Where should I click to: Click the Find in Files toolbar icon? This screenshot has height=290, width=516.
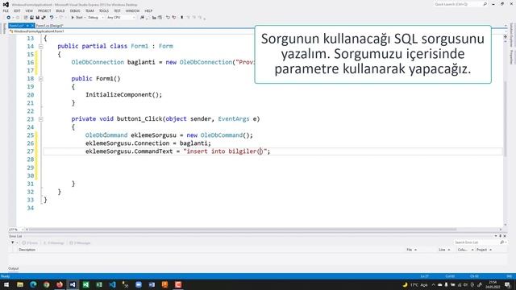tap(142, 18)
